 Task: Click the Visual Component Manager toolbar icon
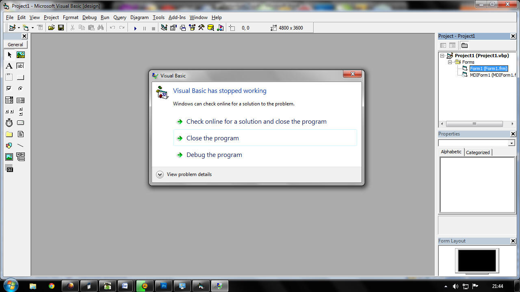220,28
